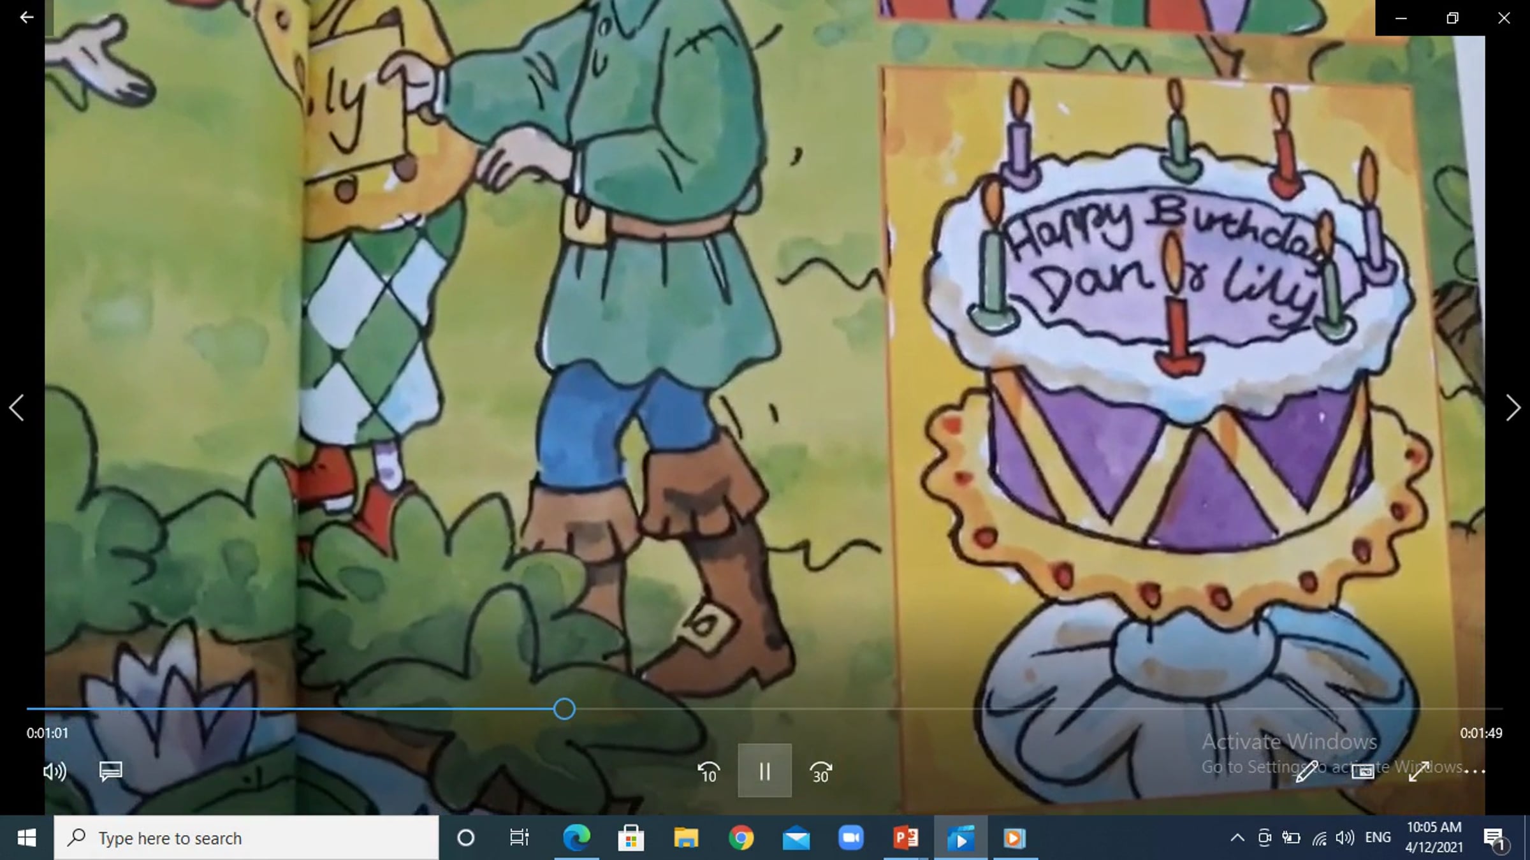
Task: Open the ENG language input menu
Action: 1378,838
